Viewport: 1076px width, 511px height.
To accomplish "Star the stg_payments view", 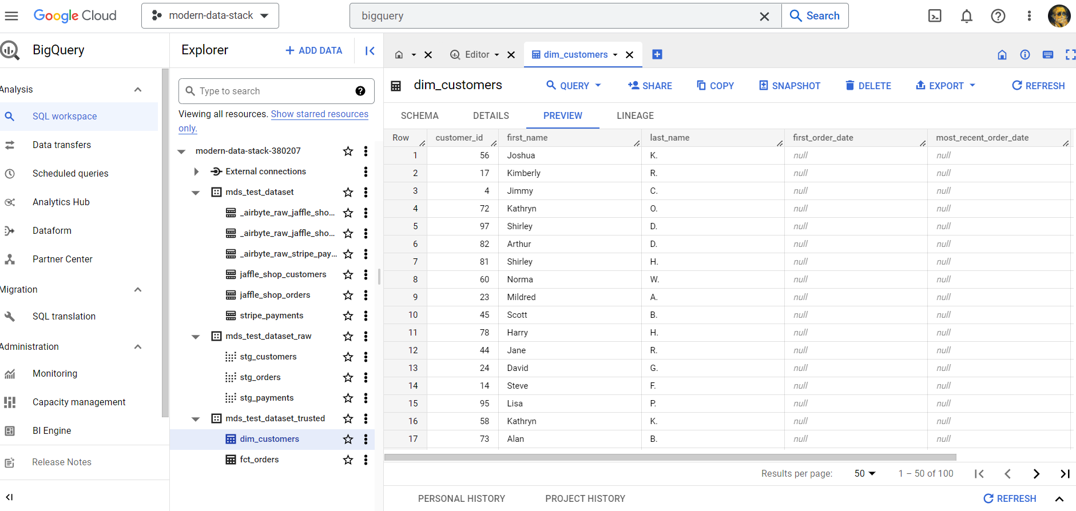I will [x=348, y=398].
